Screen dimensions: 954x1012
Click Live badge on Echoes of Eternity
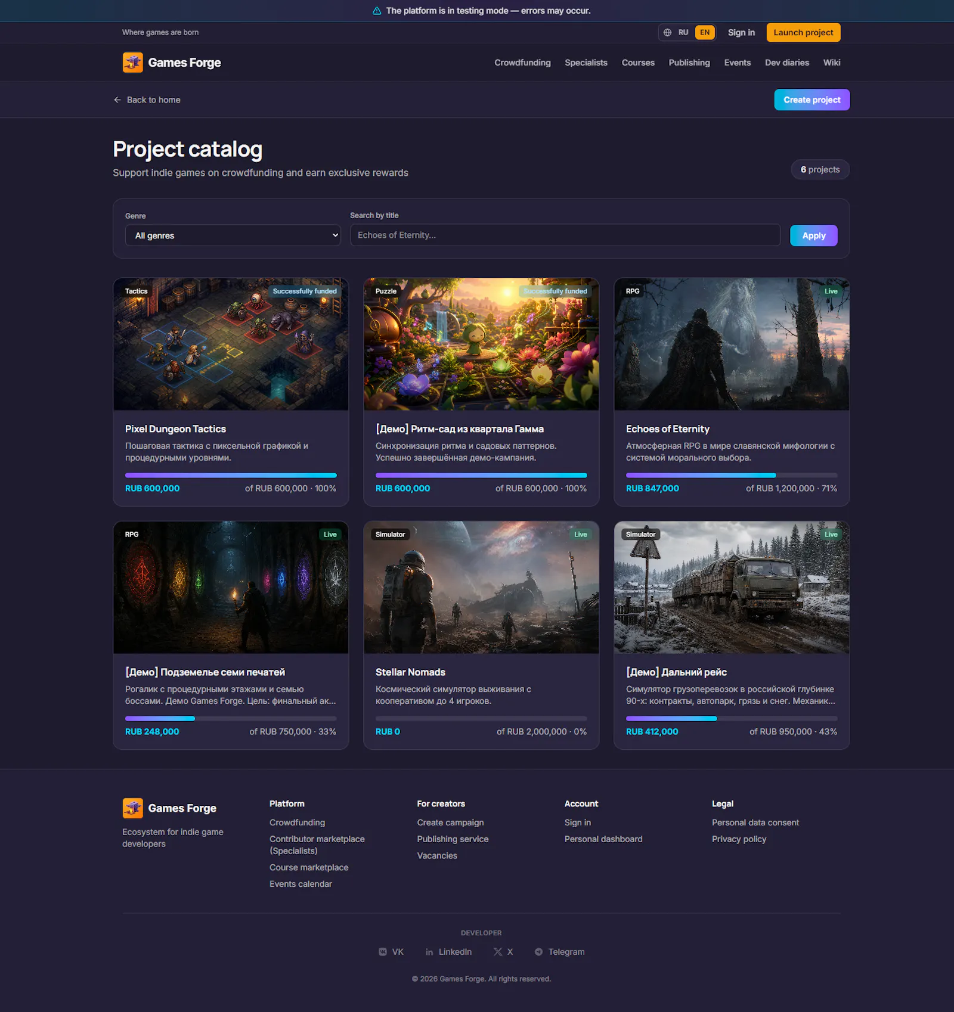pos(831,291)
